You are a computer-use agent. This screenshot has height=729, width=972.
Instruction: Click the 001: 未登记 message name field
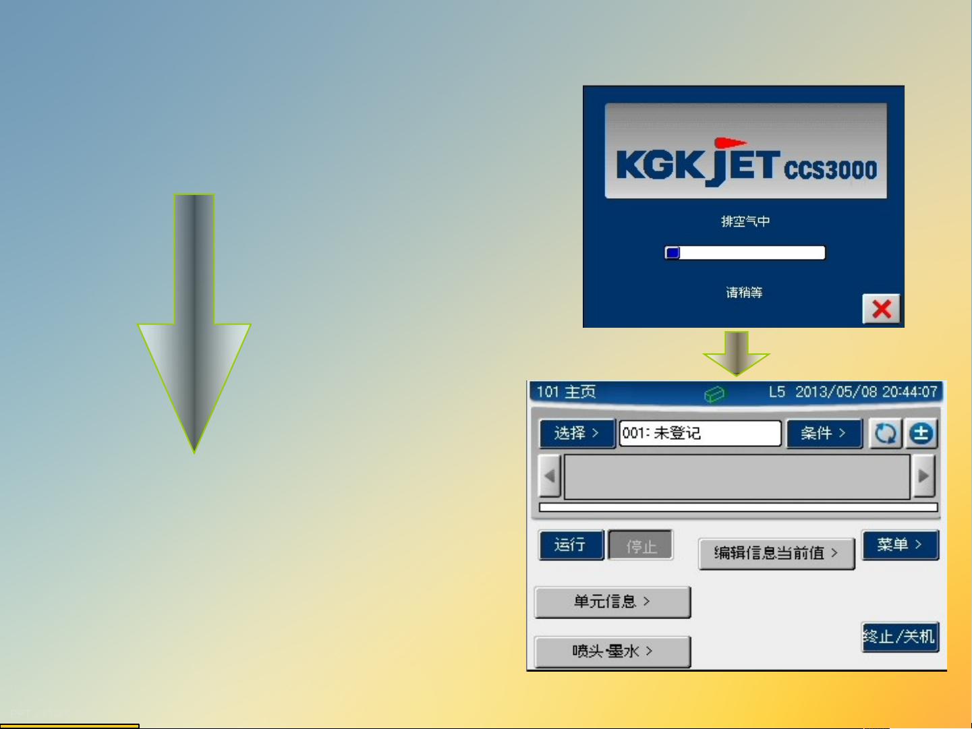pyautogui.click(x=700, y=434)
